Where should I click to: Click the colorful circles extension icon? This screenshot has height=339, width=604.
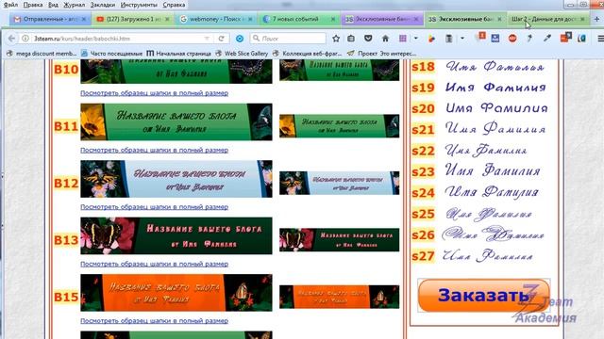(x=431, y=39)
